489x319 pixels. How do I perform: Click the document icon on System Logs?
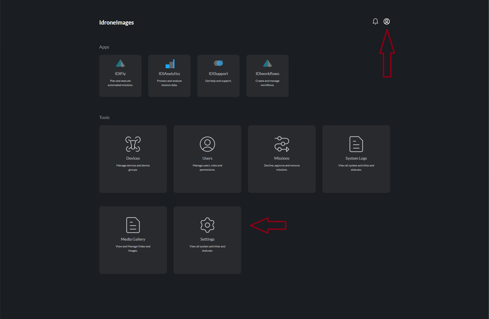[356, 144]
